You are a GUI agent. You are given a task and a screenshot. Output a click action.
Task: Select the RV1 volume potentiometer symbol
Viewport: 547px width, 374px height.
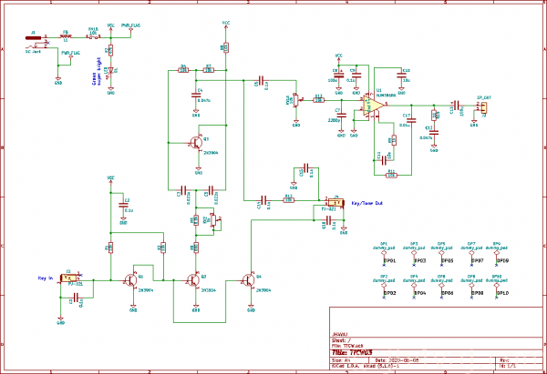[295, 99]
